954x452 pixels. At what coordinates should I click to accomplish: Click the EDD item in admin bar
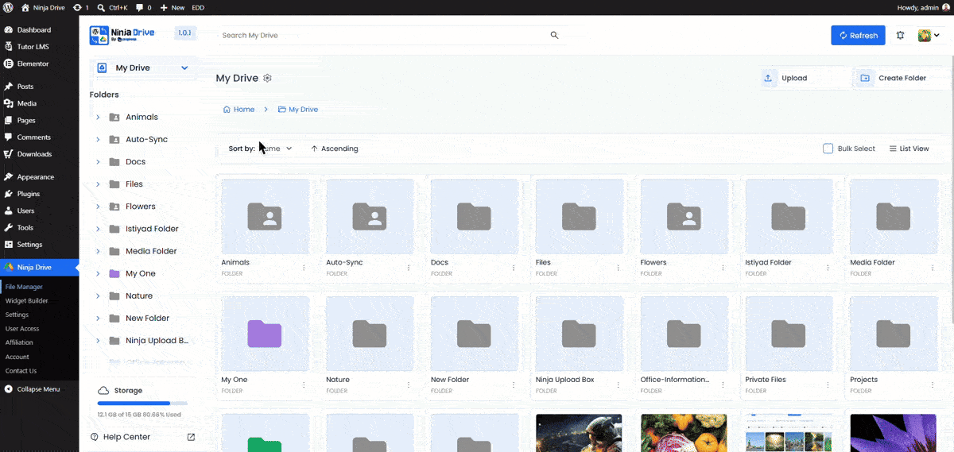pos(198,7)
